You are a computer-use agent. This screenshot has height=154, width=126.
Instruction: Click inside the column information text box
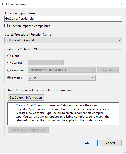63,114
